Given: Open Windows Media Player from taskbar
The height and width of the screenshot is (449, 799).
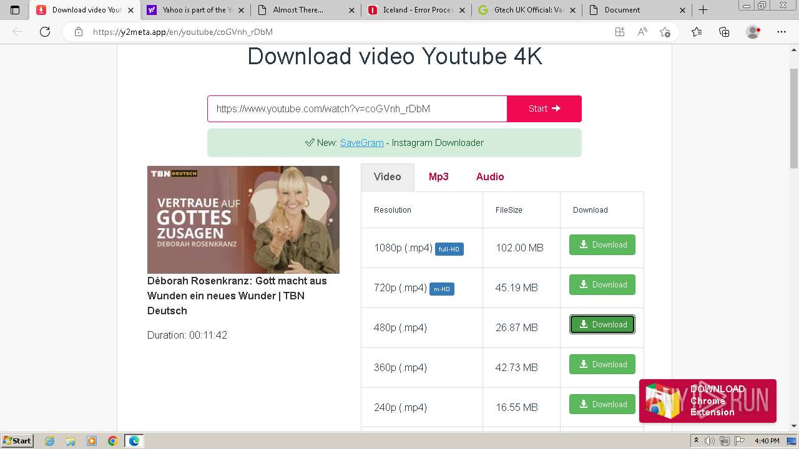Looking at the screenshot, I should 92,441.
